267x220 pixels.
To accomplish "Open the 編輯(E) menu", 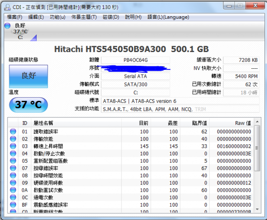I will point(36,17).
